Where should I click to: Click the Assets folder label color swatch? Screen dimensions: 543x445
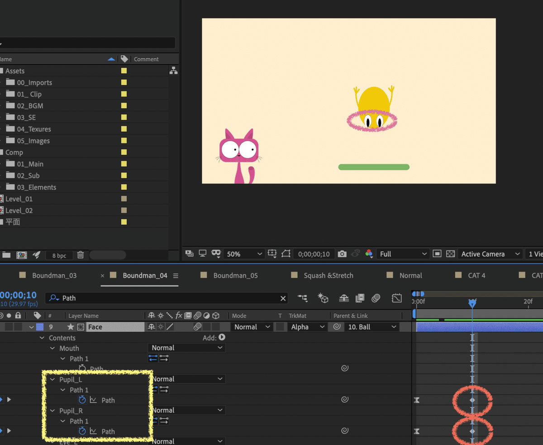(124, 71)
